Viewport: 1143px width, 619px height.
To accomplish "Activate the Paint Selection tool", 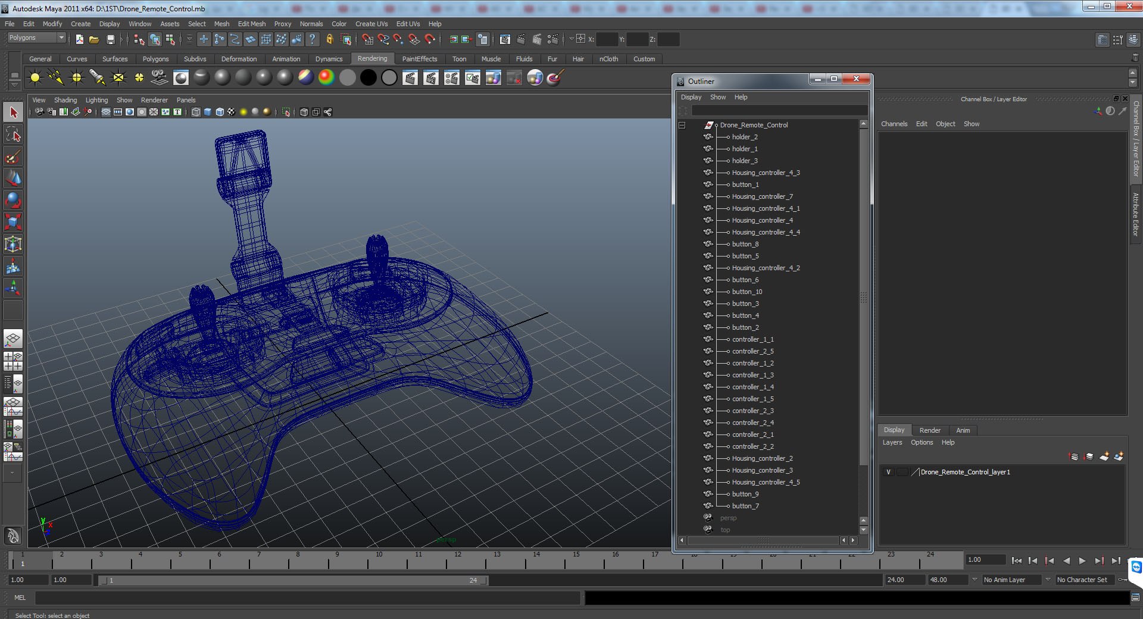I will tap(13, 157).
